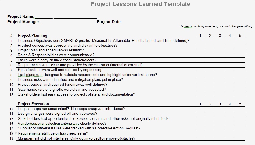Select rating 3 cell for question 6
255x145 pixels.
220,65
